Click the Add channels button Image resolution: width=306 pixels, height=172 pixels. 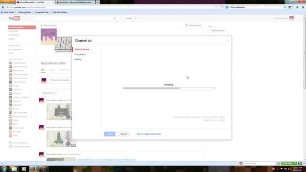(217, 31)
